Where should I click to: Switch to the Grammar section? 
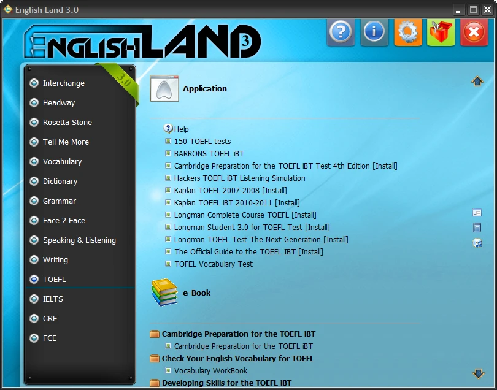pos(60,201)
